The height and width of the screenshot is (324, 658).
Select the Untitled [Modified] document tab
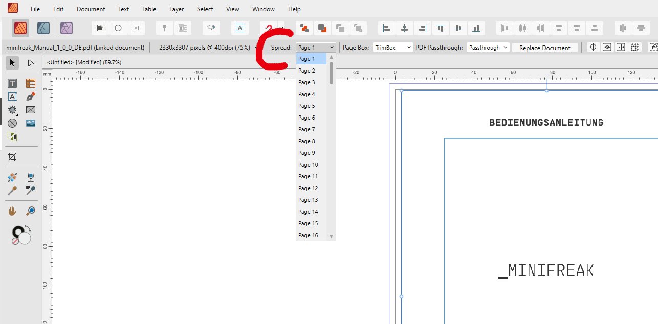coord(84,62)
